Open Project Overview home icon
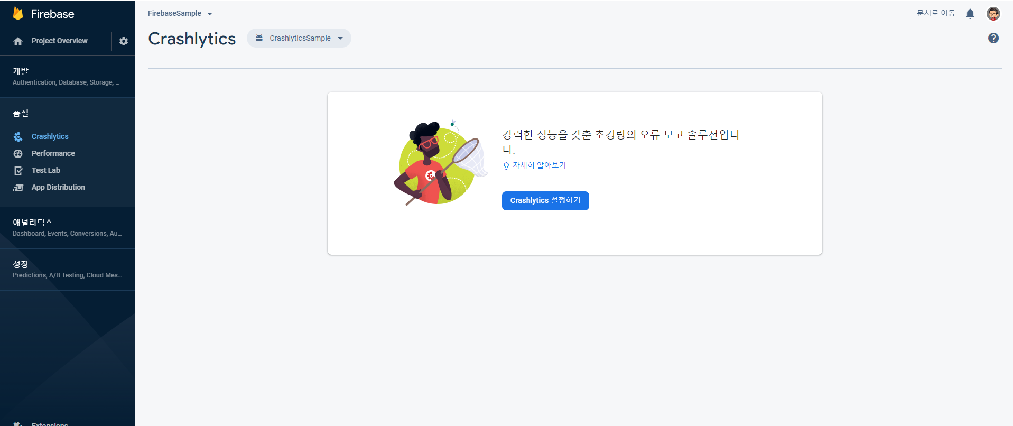This screenshot has width=1013, height=426. pos(18,41)
